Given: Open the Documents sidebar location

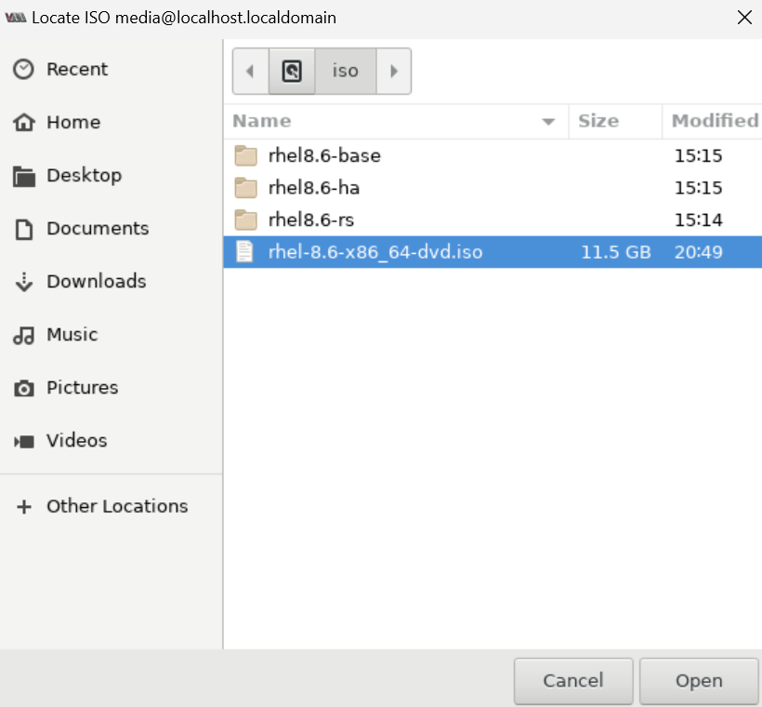Looking at the screenshot, I should point(112,228).
